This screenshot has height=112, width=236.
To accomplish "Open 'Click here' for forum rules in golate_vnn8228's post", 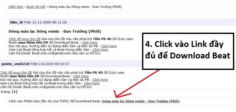I will (x=100, y=80).
